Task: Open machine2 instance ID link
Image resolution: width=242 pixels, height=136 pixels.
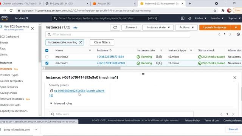Action: pos(110,57)
